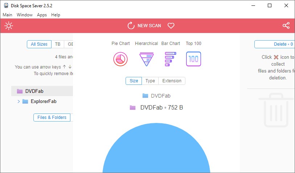Screen dimensions: 295x173
Task: Open the Top 100 view icon
Action: [x=193, y=59]
